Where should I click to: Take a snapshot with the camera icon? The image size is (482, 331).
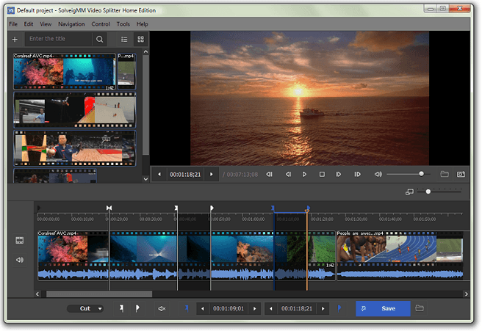(461, 174)
